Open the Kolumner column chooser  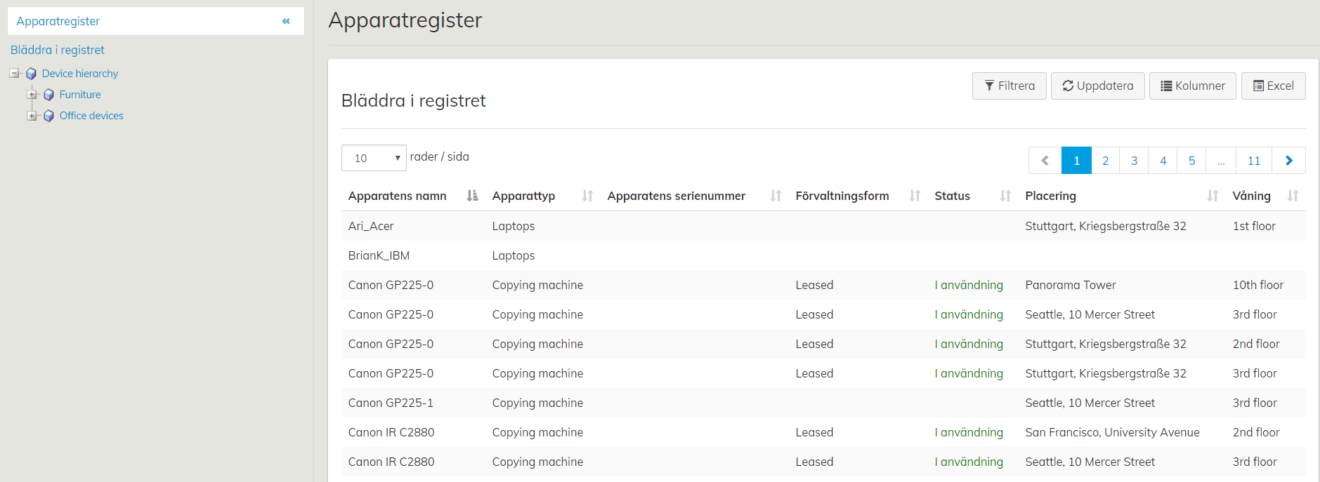pyautogui.click(x=1192, y=86)
